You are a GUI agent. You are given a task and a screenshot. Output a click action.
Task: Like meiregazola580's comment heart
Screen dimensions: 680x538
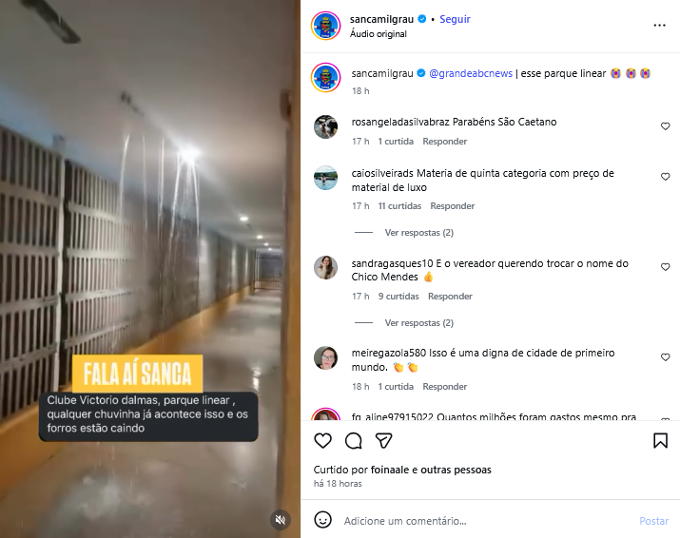(665, 357)
